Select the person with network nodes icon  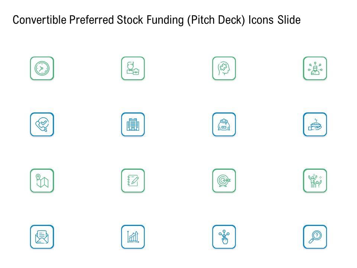pyautogui.click(x=315, y=68)
